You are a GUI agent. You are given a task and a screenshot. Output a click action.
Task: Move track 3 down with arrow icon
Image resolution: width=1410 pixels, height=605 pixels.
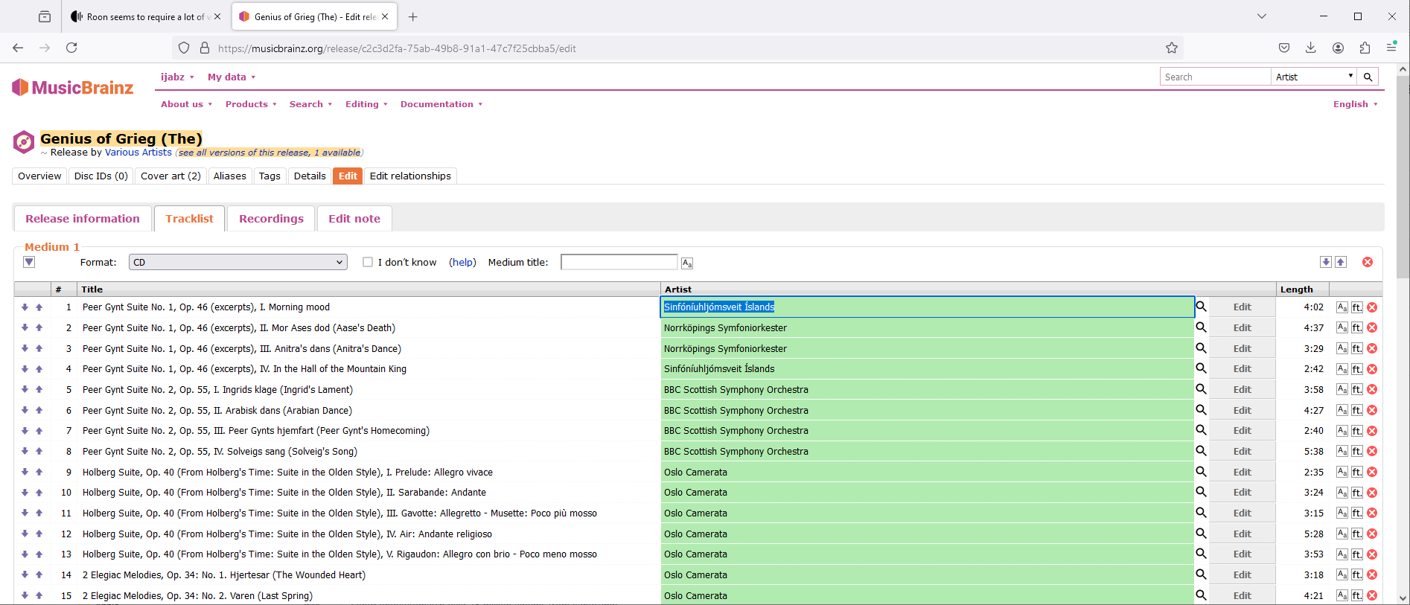click(x=25, y=349)
